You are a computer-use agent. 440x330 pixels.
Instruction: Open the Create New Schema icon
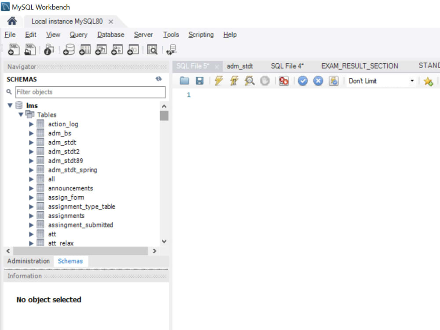click(x=69, y=49)
